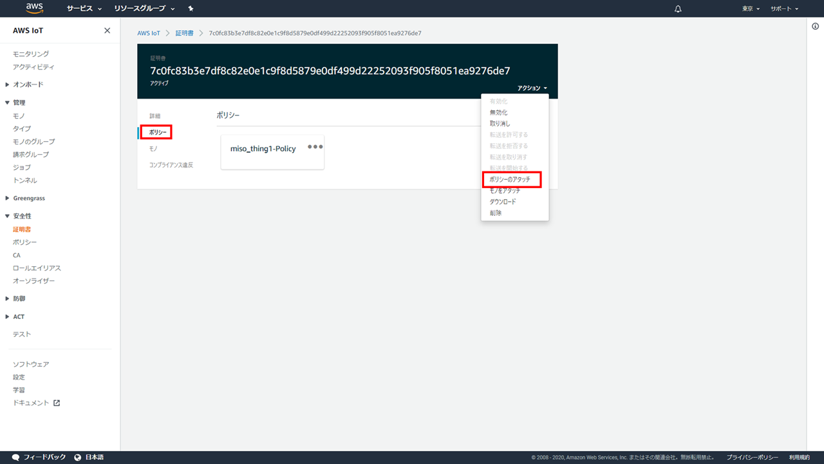Open the 東京 region dropdown
This screenshot has width=824, height=464.
(x=751, y=9)
